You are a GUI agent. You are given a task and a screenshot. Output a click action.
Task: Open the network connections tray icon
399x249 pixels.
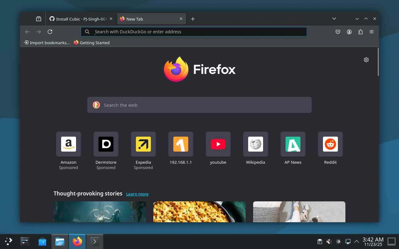[x=348, y=242]
